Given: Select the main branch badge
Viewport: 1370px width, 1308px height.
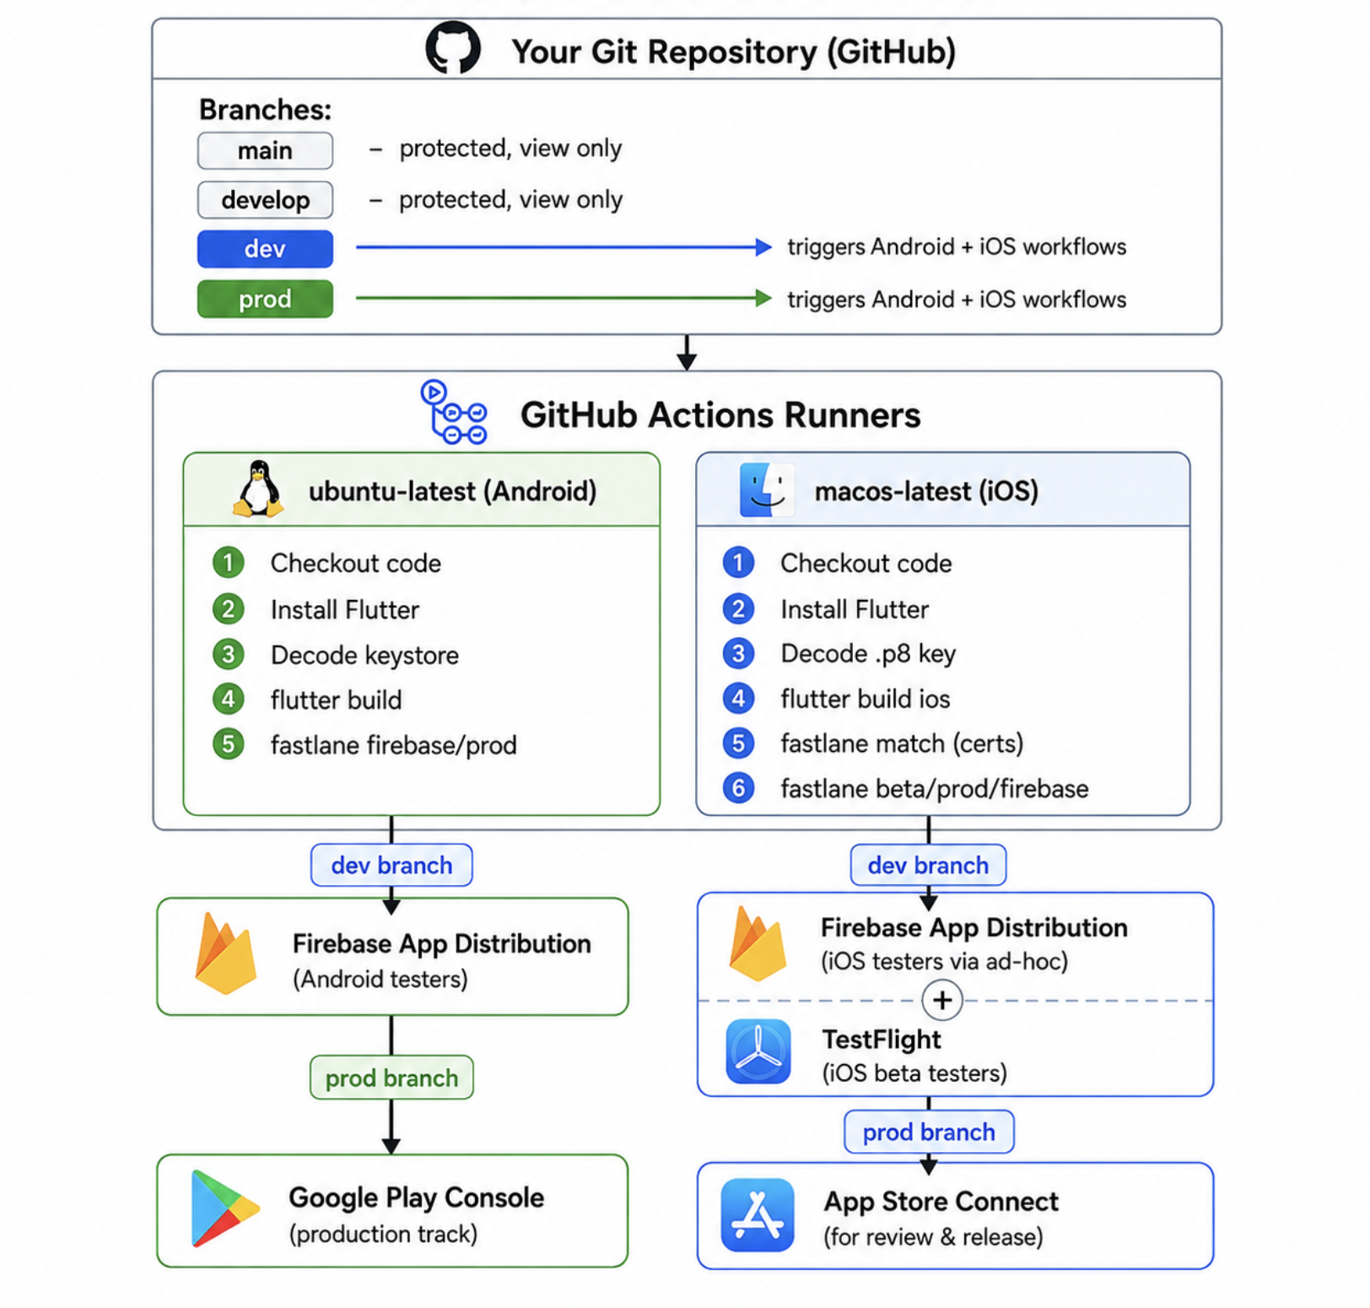Looking at the screenshot, I should [x=265, y=150].
